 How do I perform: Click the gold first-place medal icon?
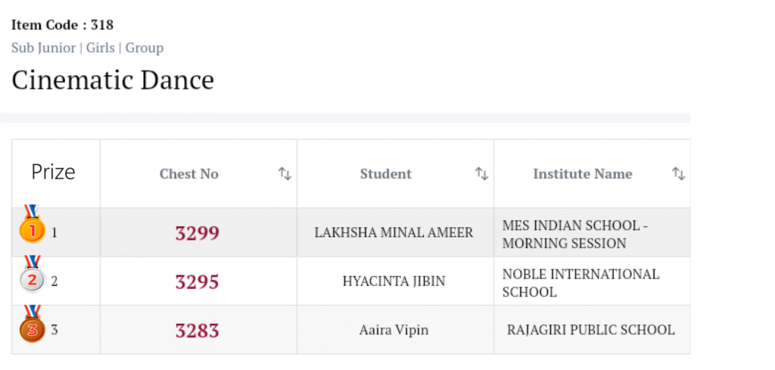32,228
